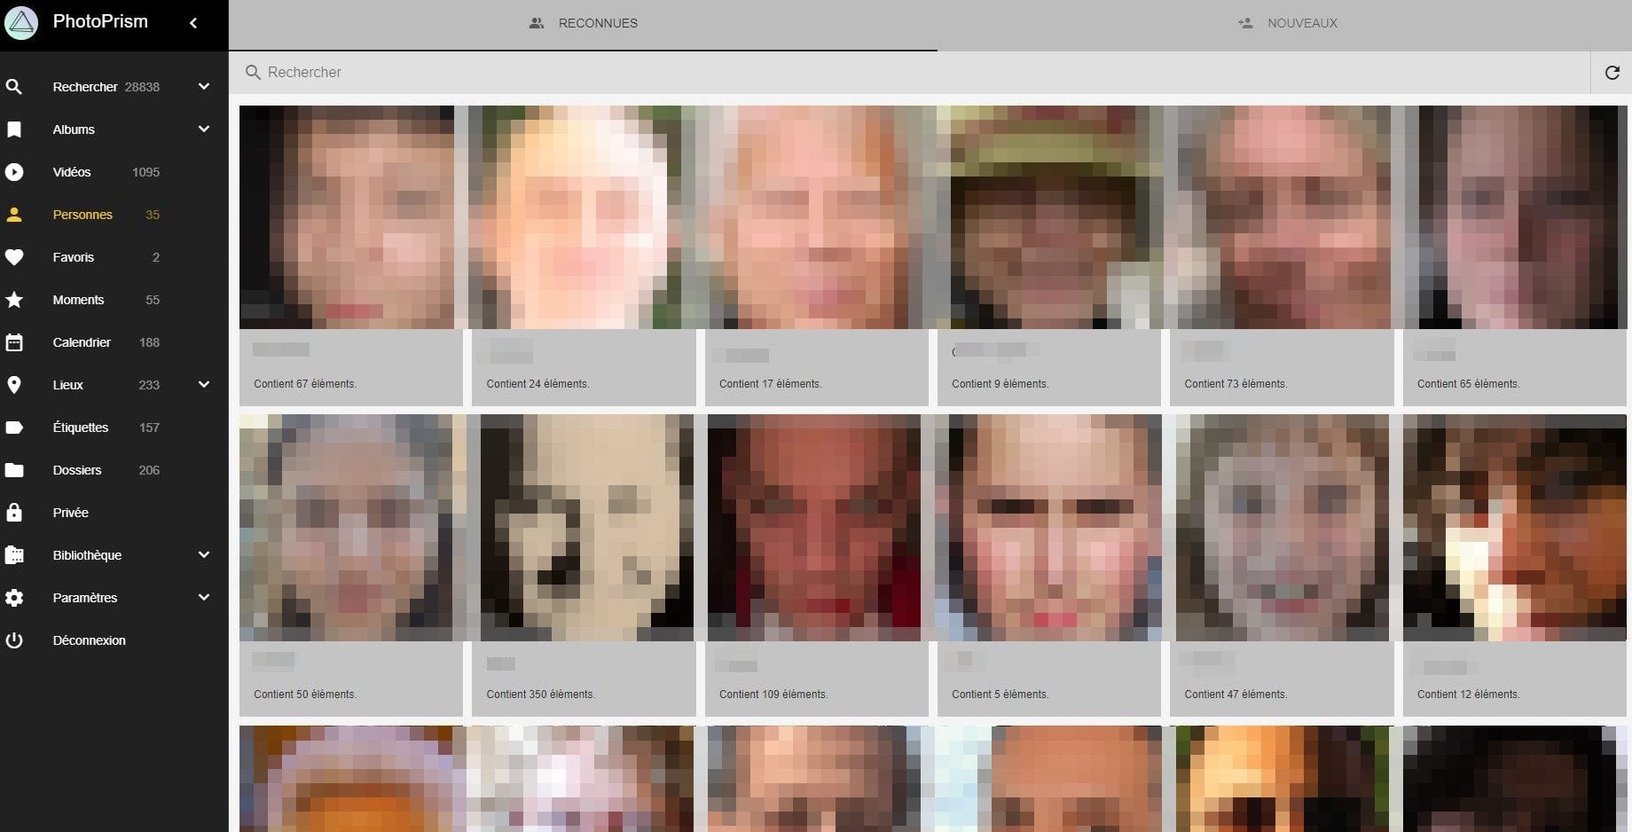Click the PhotoPrism logo icon
Viewport: 1632px width, 832px height.
coord(21,23)
